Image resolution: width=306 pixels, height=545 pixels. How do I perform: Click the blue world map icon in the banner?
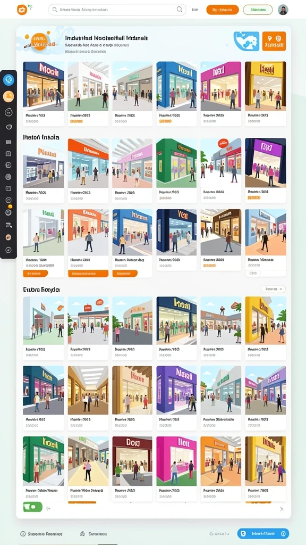pos(246,42)
